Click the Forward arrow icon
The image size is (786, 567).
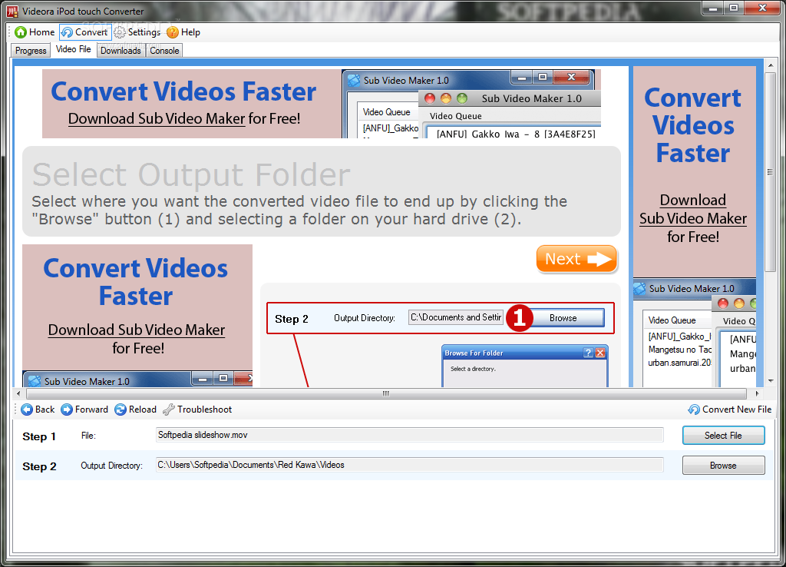67,409
